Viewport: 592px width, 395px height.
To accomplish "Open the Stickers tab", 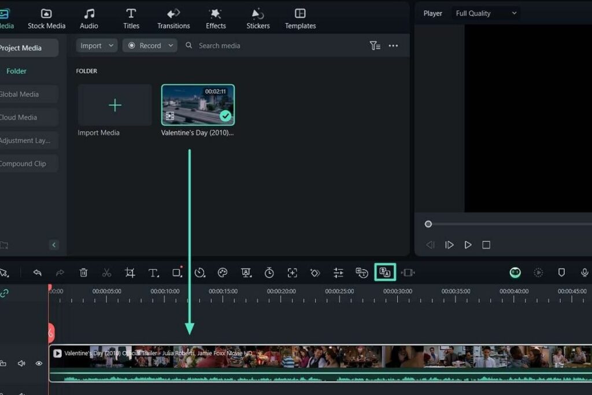I will click(258, 18).
